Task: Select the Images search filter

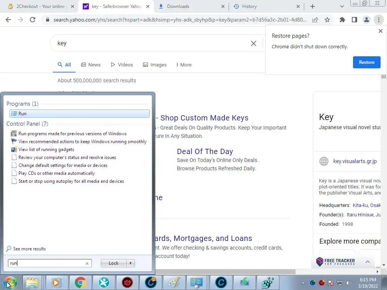Action: [155, 65]
